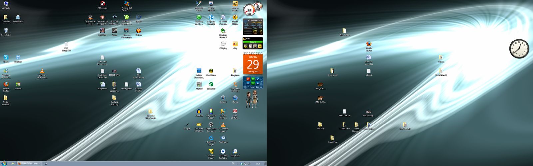Viewport: 533px width, 166px height.
Task: Click the taskbar clock showing 12:38
Action: [x=258, y=163]
